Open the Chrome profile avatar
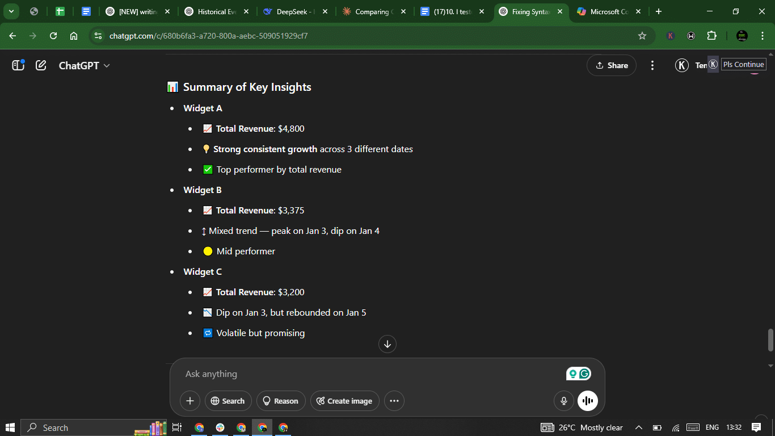 [x=742, y=36]
